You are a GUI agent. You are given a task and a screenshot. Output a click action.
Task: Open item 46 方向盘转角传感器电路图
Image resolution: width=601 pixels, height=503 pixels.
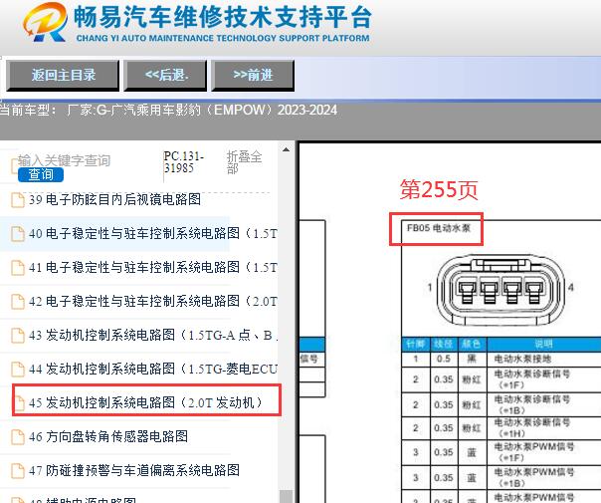point(108,436)
